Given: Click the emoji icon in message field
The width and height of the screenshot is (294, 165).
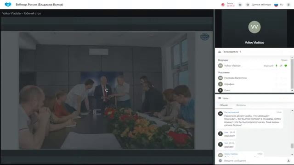Looking at the screenshot, I should (x=220, y=161).
